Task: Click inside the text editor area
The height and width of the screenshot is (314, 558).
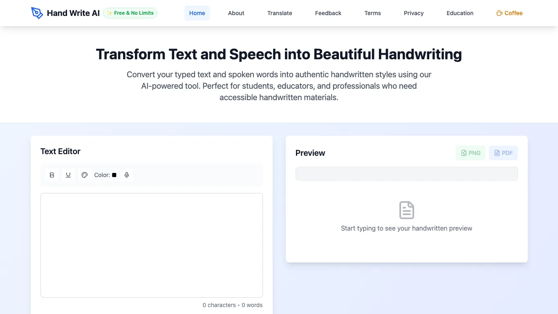Action: coord(152,245)
